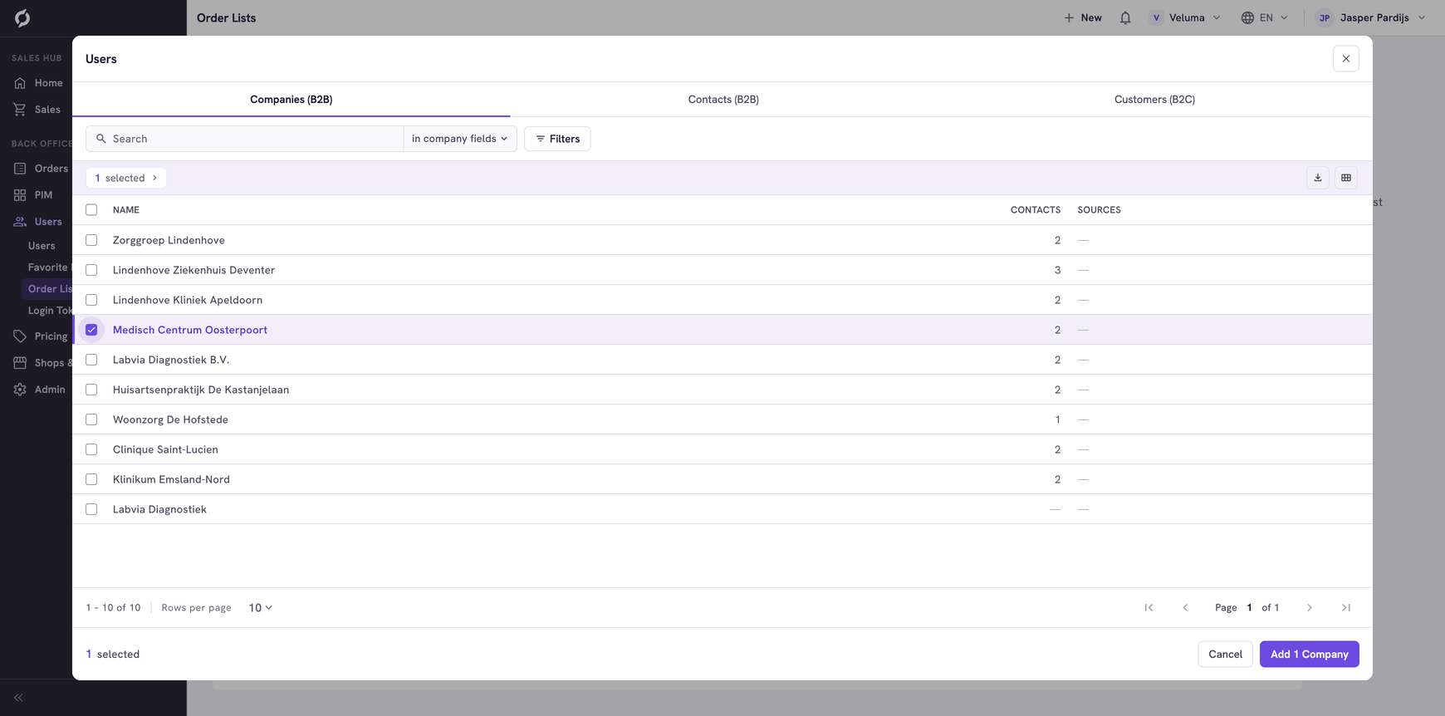Open Jasper Pardijs user menu
The height and width of the screenshot is (716, 1445).
pos(1371,17)
